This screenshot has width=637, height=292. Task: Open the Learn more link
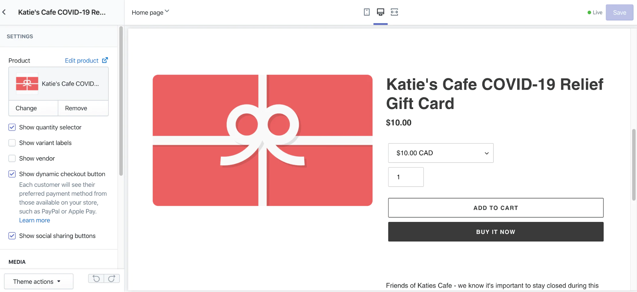click(34, 220)
